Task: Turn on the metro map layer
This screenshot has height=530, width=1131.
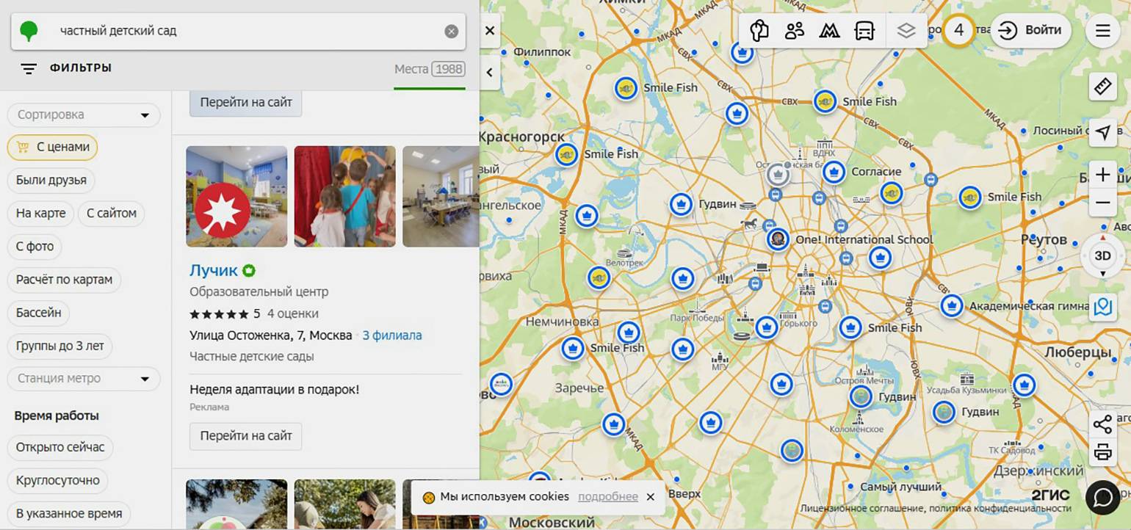Action: [829, 31]
